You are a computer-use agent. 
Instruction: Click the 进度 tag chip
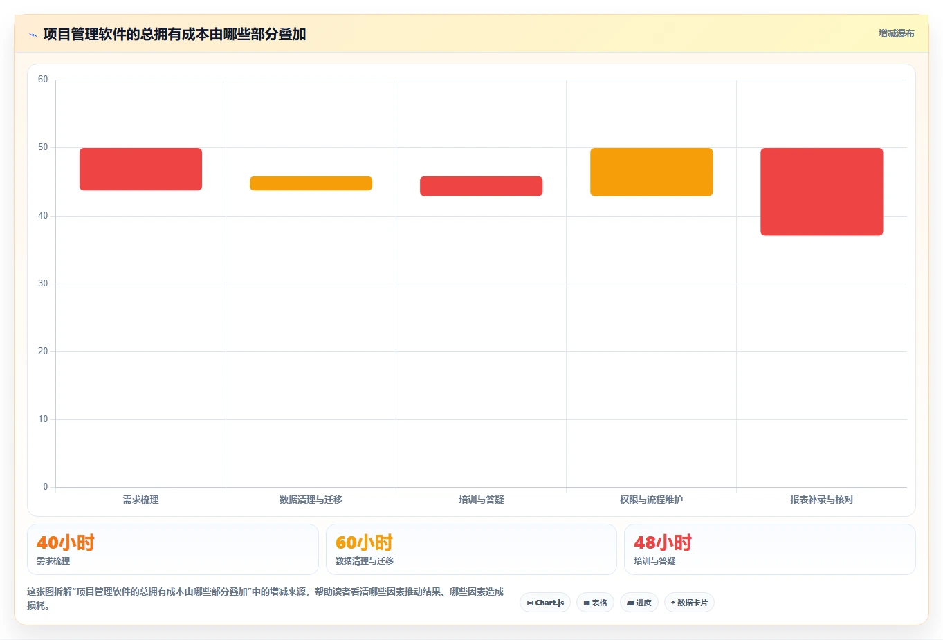tap(639, 603)
